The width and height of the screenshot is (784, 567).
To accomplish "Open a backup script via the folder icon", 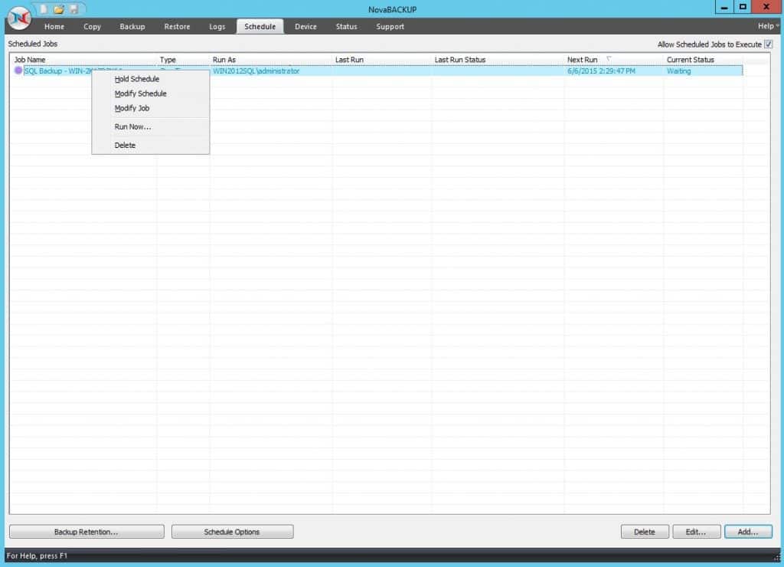I will pyautogui.click(x=57, y=8).
